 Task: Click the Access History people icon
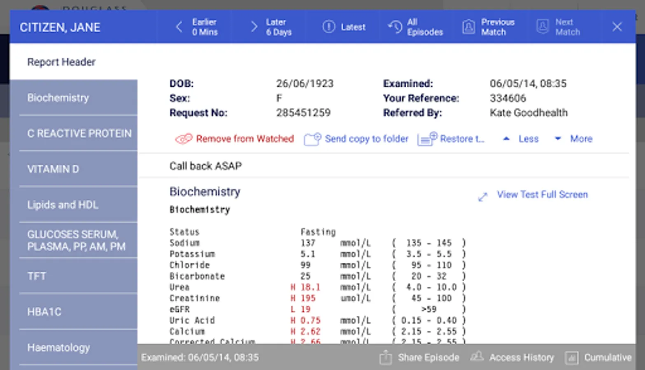point(477,356)
